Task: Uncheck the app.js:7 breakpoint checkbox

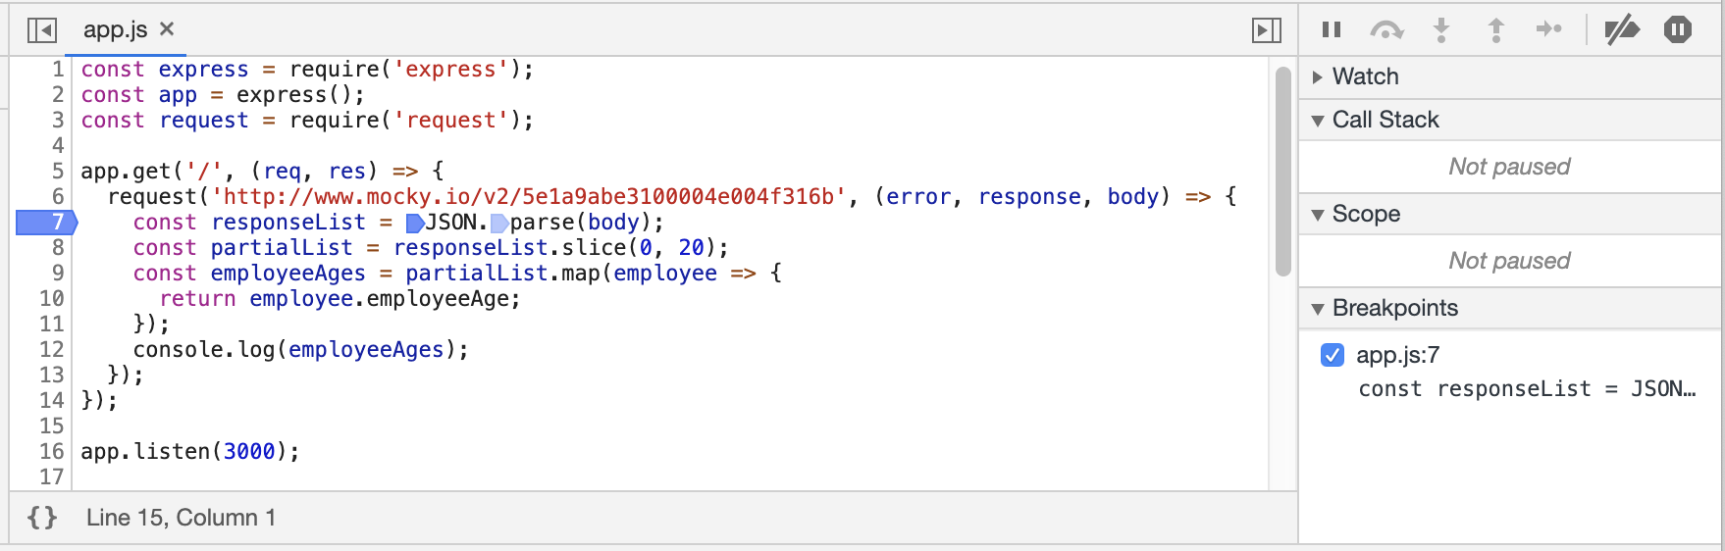Action: (1333, 355)
